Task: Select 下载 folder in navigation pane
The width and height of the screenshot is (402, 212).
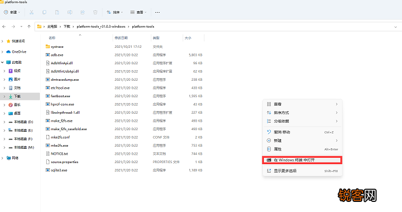Action: click(x=15, y=96)
